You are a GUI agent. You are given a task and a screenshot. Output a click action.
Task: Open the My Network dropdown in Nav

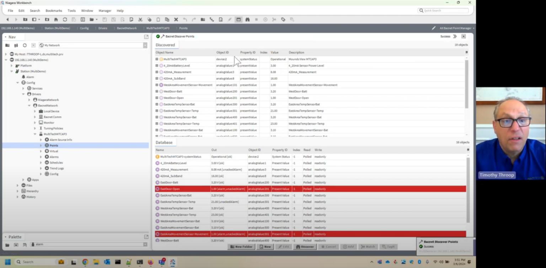point(145,45)
